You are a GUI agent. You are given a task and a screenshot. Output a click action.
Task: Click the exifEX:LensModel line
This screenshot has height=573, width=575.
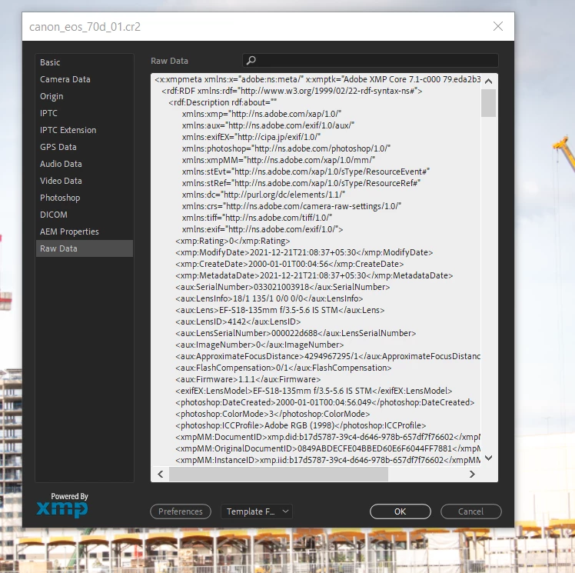coord(314,391)
